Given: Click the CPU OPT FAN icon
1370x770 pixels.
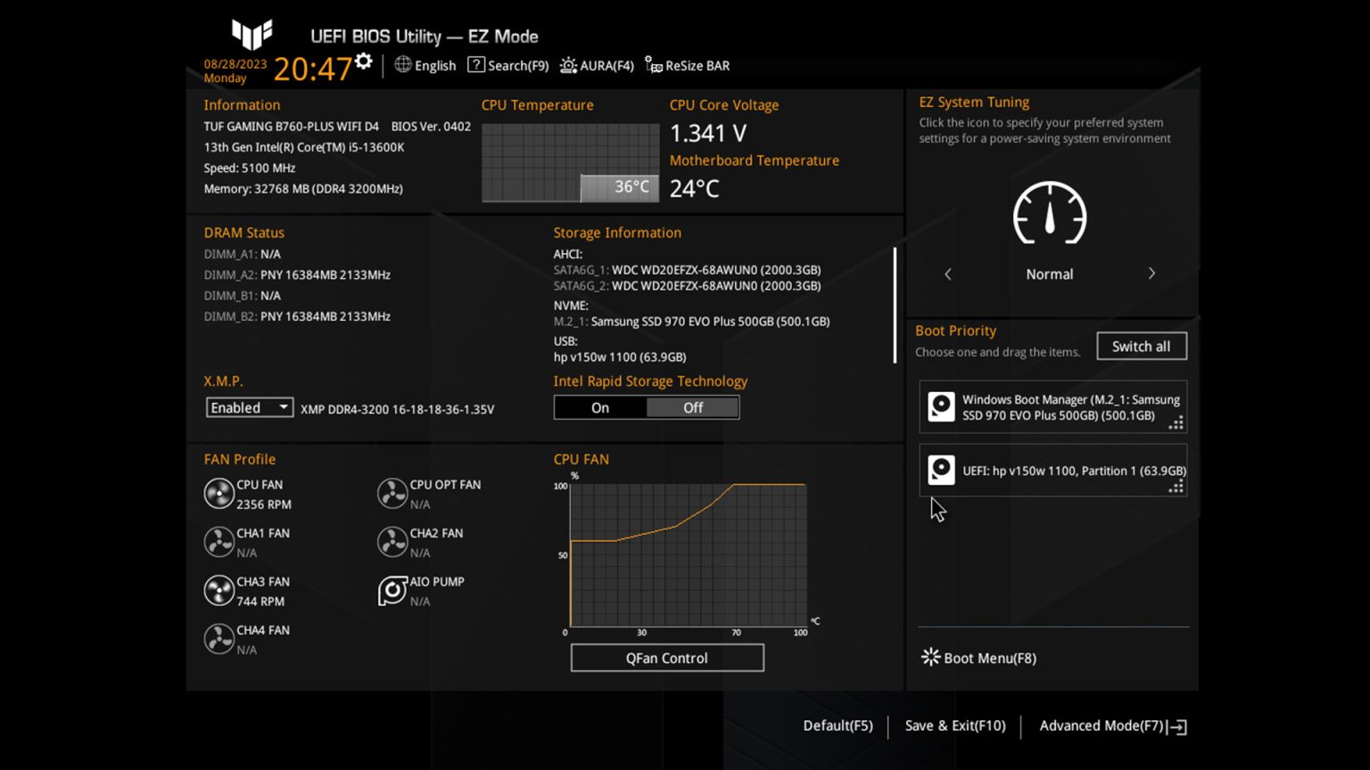Looking at the screenshot, I should coord(392,493).
